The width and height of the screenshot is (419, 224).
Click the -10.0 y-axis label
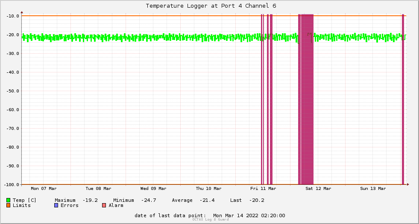[12, 16]
